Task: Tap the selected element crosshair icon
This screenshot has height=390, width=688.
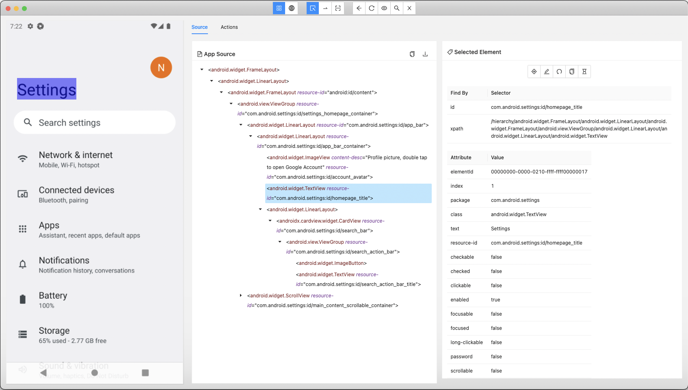Action: [x=534, y=71]
